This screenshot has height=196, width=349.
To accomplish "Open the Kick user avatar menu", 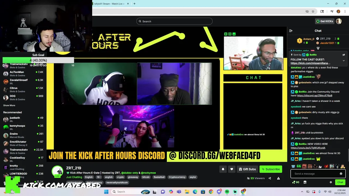I will 339,21.
